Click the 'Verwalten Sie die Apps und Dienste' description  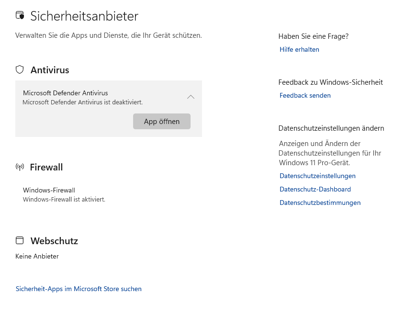[109, 35]
